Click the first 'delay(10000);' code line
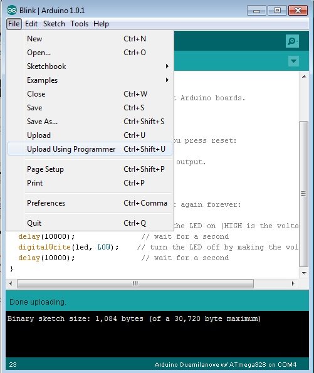This screenshot has width=314, height=373. (x=46, y=236)
